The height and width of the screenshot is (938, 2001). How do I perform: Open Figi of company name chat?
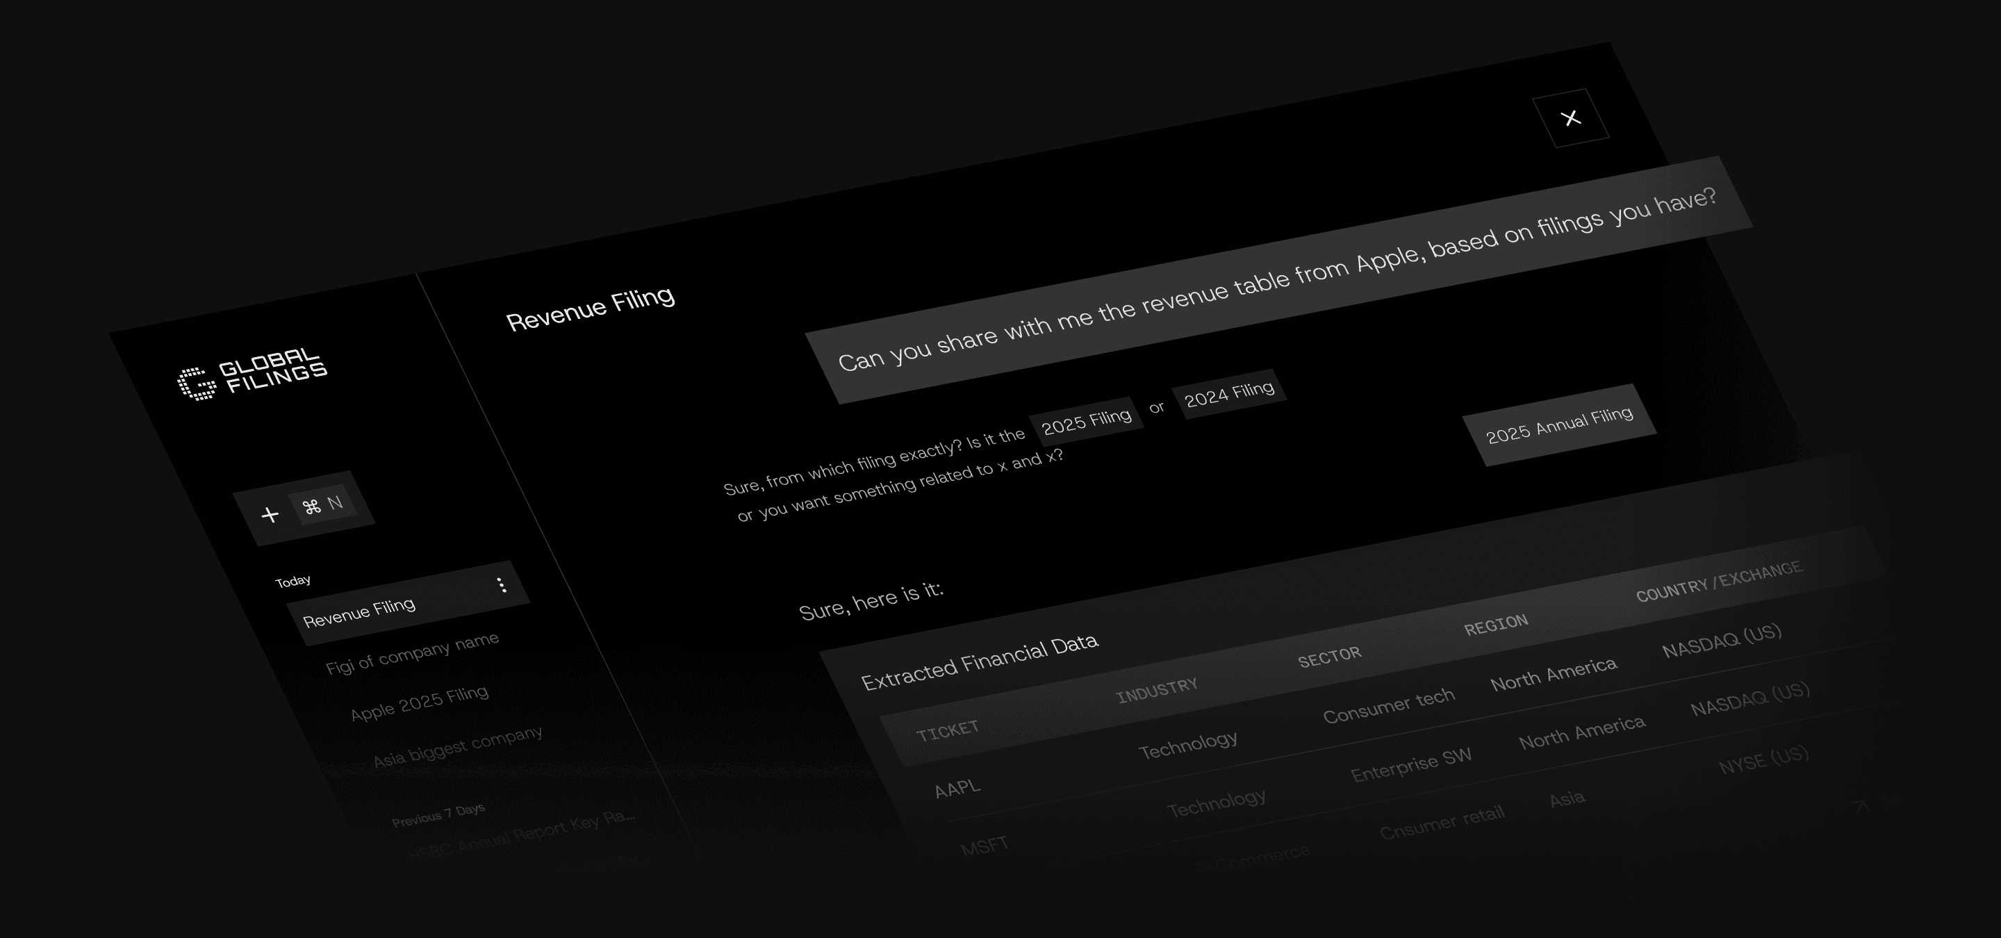(x=412, y=654)
